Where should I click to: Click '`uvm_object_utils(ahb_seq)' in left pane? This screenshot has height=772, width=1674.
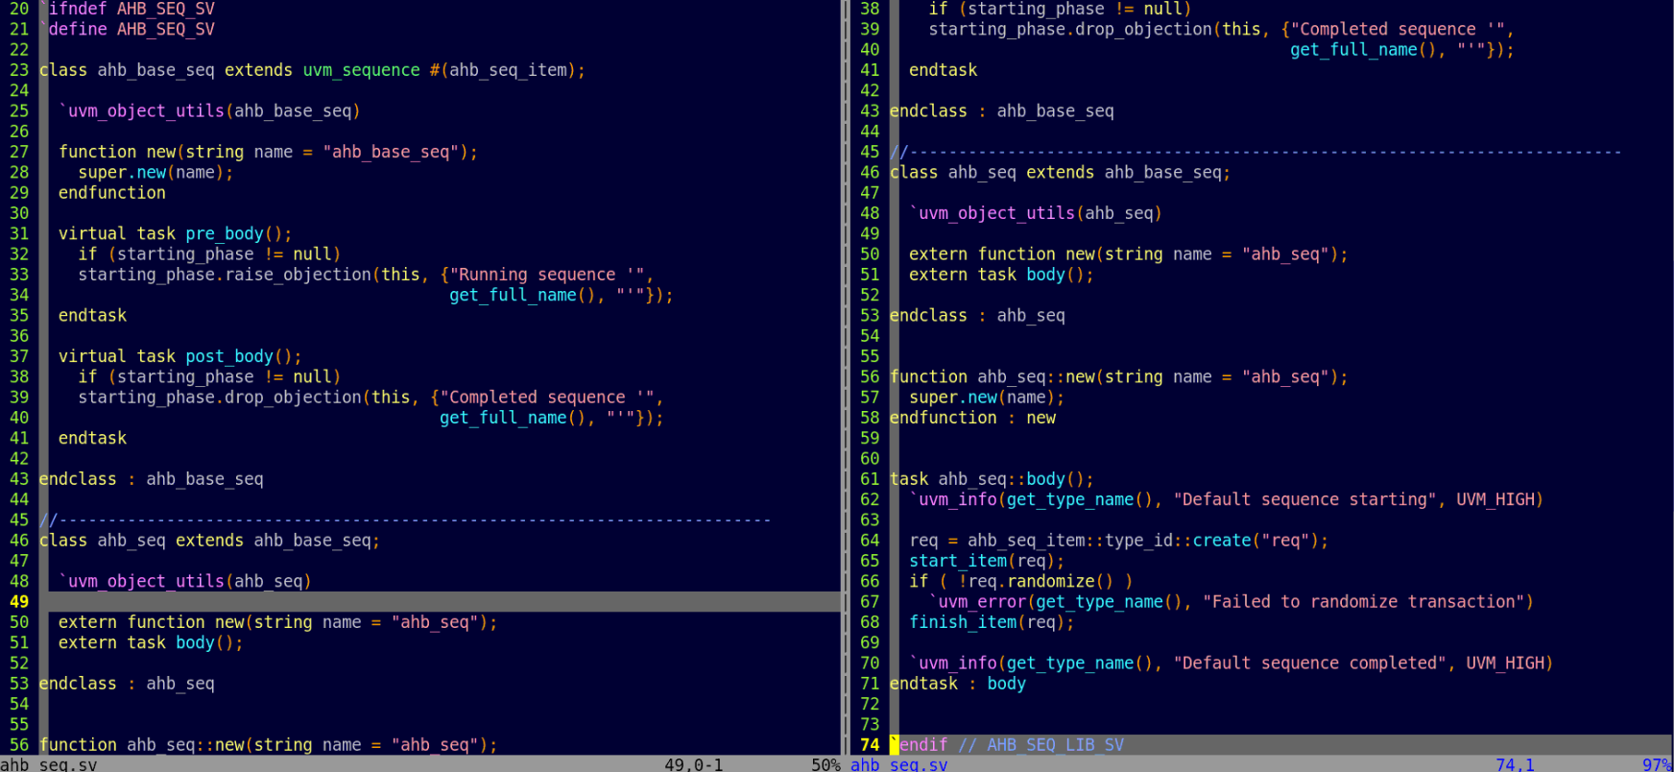(x=185, y=581)
